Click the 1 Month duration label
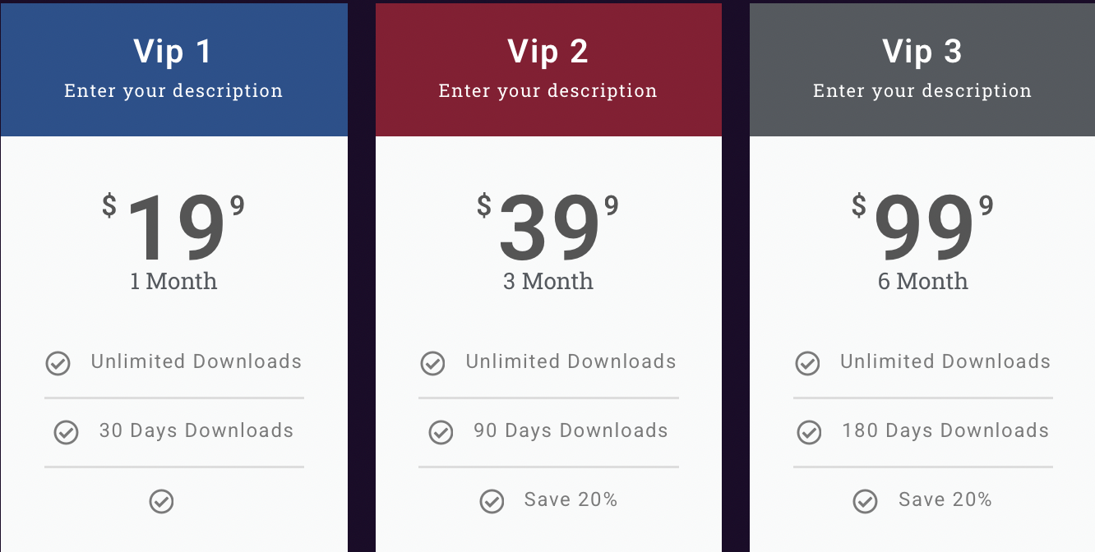The height and width of the screenshot is (552, 1095). point(173,282)
